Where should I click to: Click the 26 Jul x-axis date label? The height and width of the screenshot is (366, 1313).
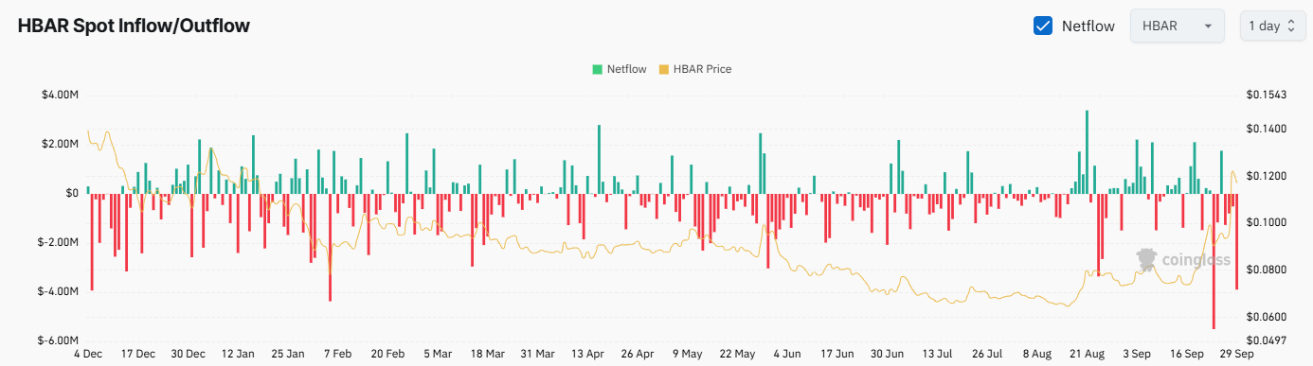point(986,354)
